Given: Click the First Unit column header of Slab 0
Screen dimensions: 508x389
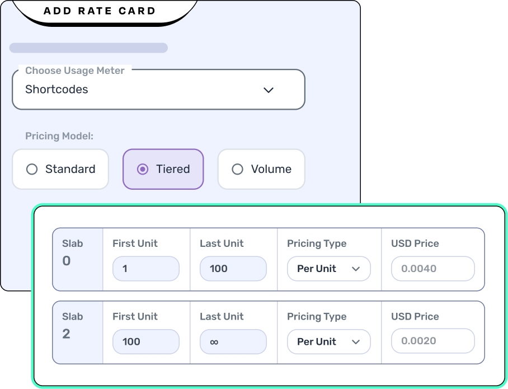Looking at the screenshot, I should 135,243.
